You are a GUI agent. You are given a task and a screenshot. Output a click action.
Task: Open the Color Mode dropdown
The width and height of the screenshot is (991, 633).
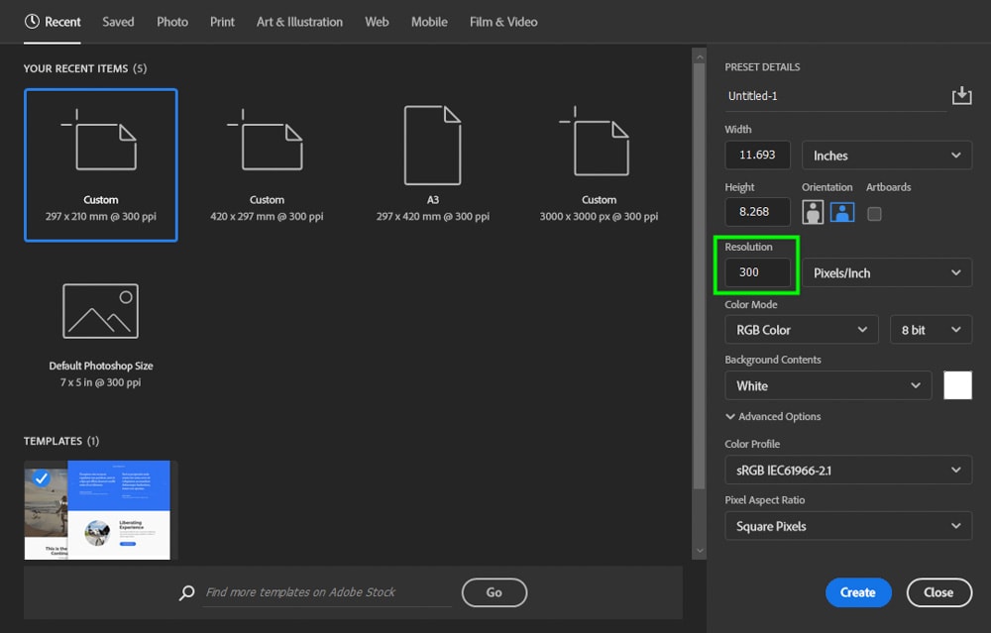click(x=801, y=329)
